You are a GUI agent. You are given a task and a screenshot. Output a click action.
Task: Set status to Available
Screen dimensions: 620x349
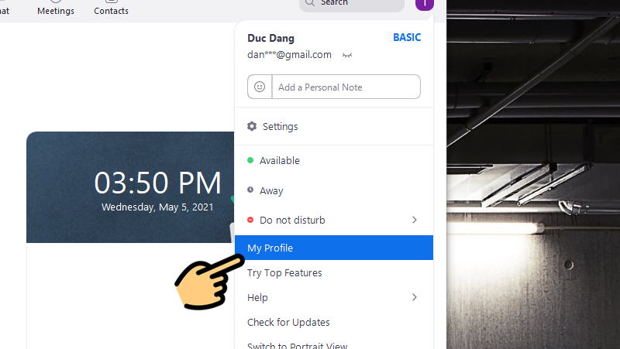[279, 160]
